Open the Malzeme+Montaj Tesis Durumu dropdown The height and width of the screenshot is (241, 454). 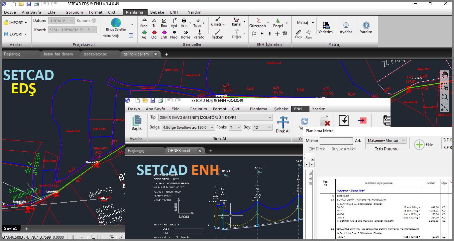point(387,140)
